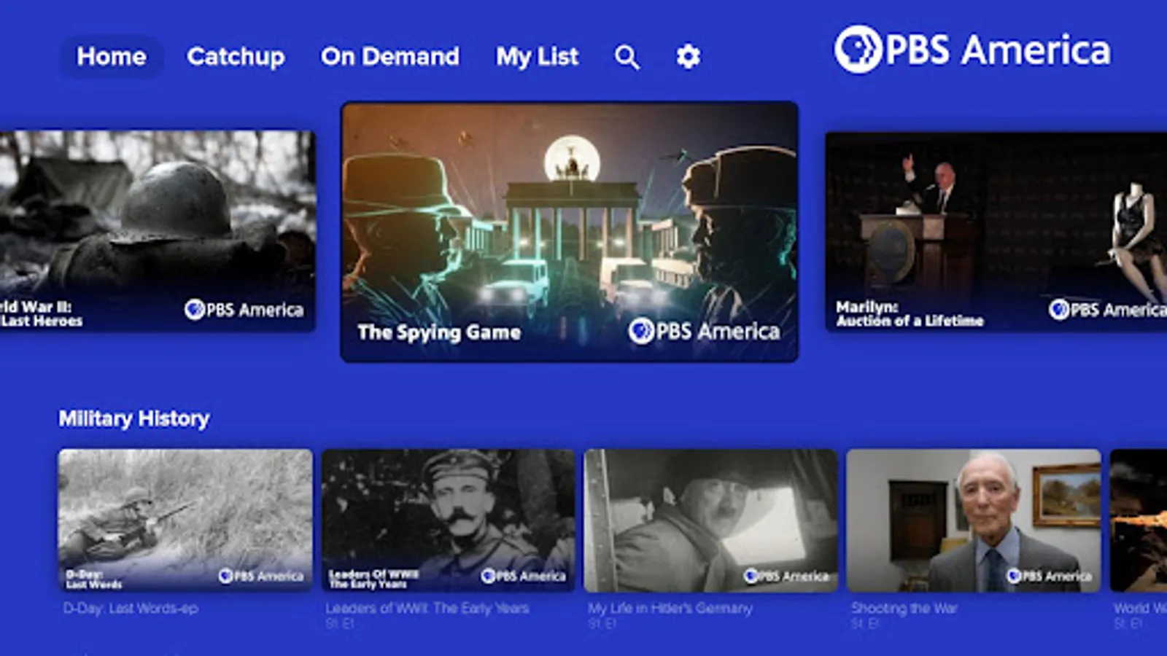
Task: Open settings via the gear icon
Action: [688, 56]
